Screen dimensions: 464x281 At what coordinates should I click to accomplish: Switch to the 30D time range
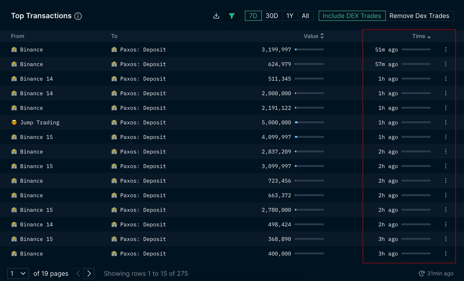[x=272, y=15]
